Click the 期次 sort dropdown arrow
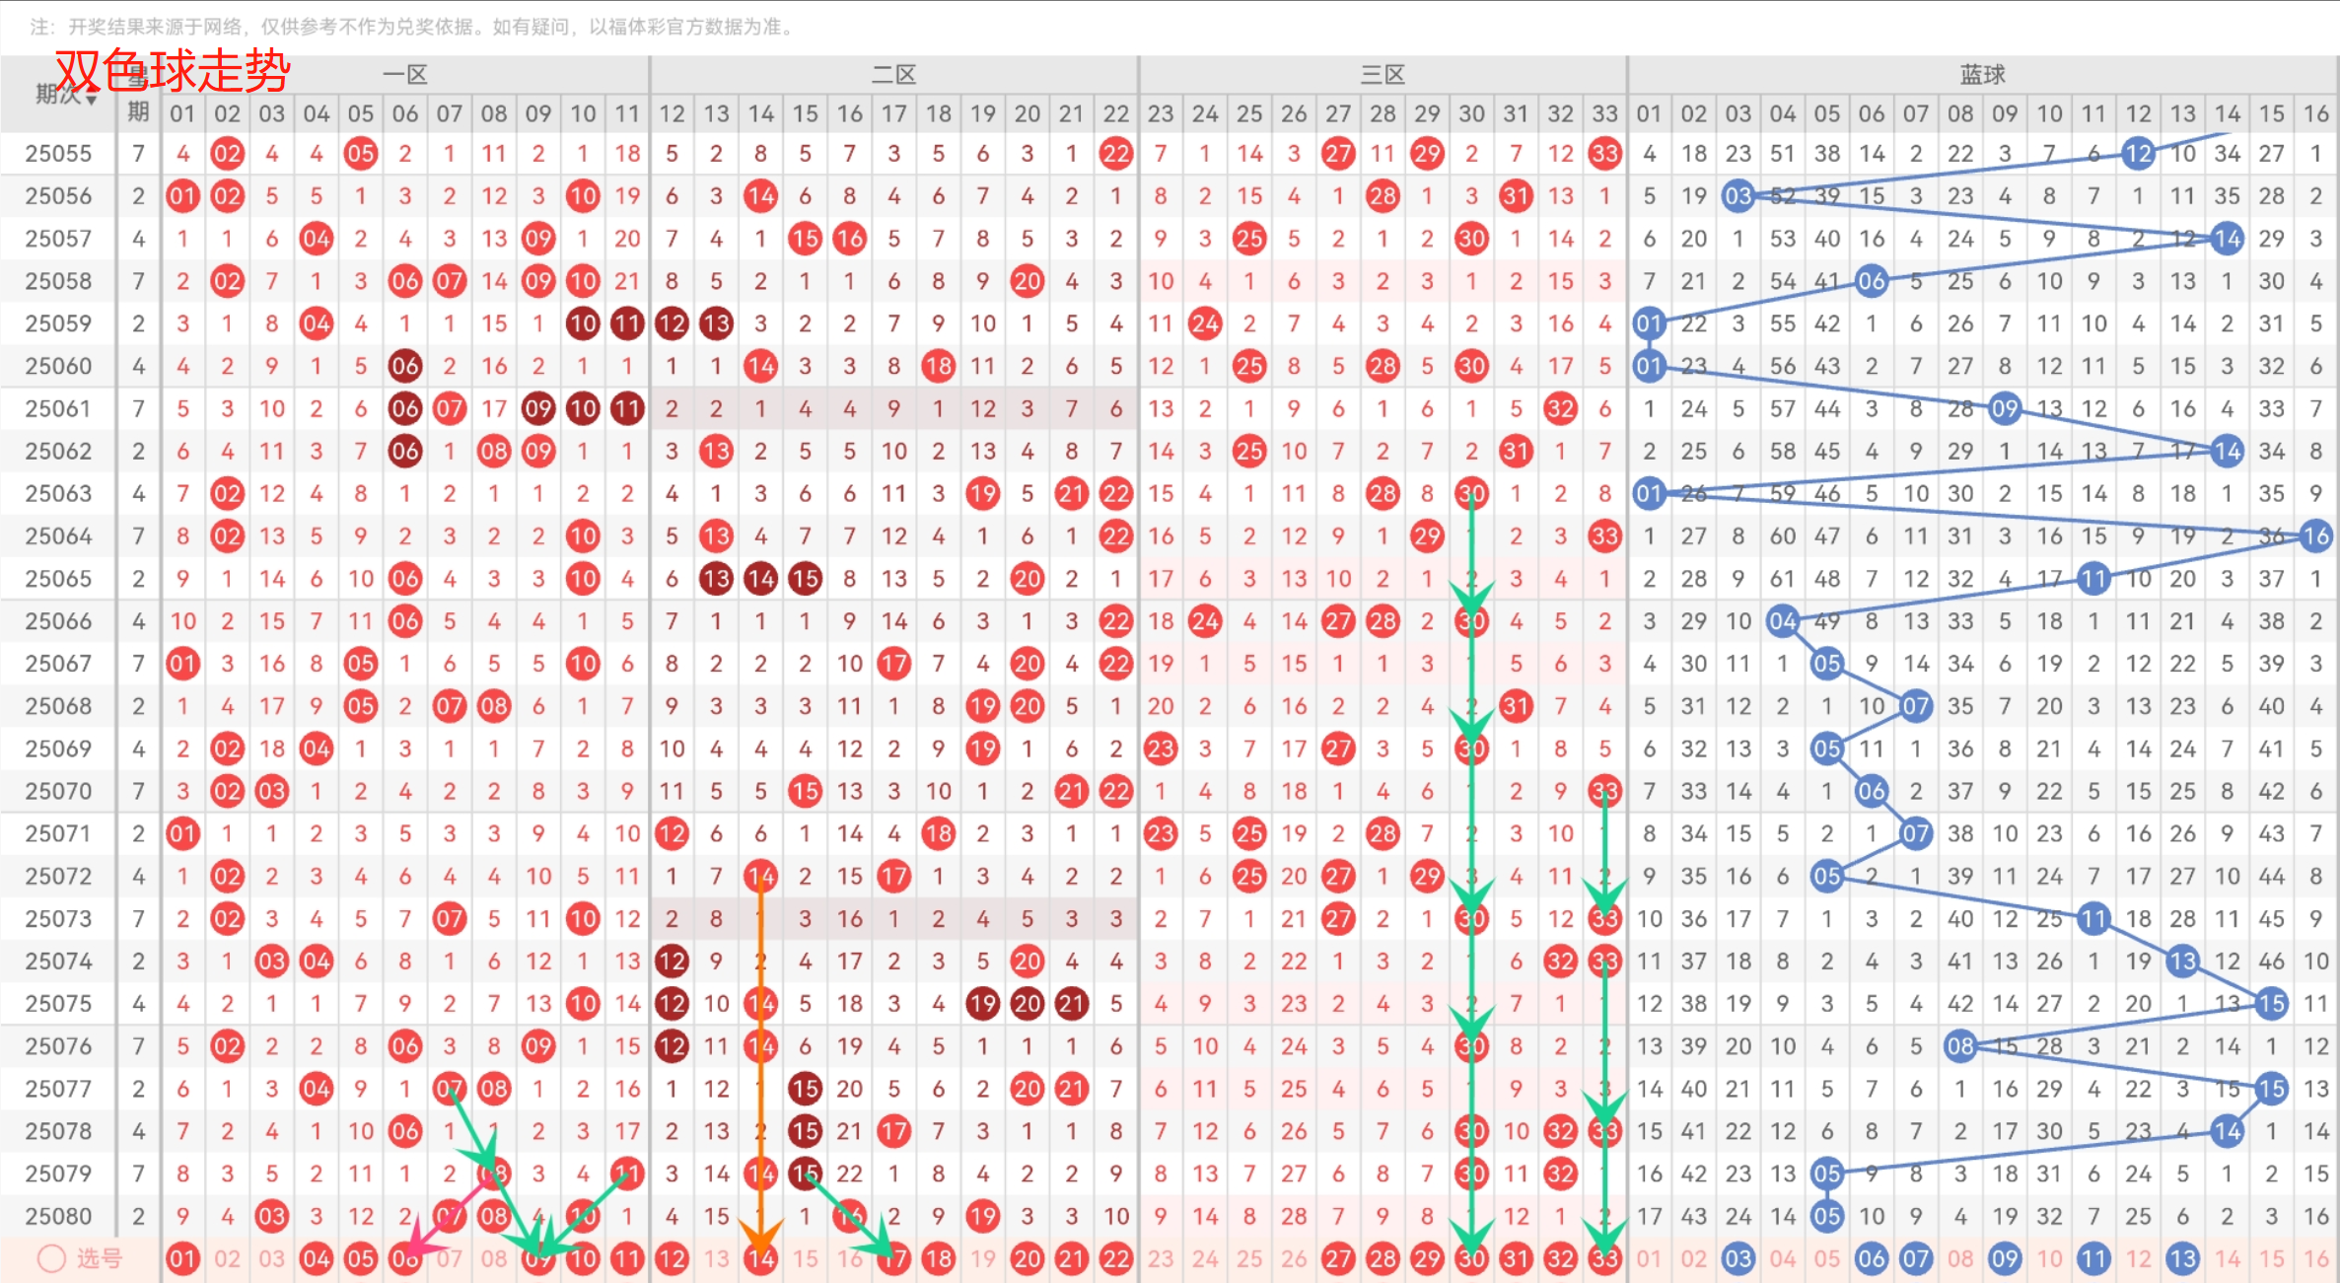This screenshot has height=1283, width=2340. tap(91, 100)
